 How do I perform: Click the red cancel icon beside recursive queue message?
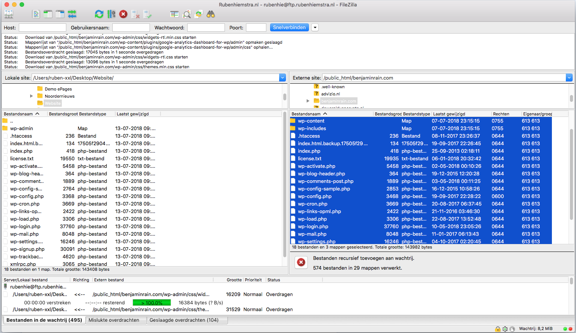[x=301, y=262]
